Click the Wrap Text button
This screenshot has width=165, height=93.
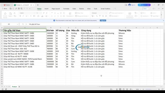pyautogui.click(x=79, y=13)
